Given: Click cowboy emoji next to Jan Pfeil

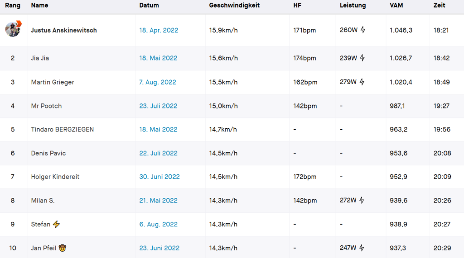Looking at the screenshot, I should coord(62,248).
